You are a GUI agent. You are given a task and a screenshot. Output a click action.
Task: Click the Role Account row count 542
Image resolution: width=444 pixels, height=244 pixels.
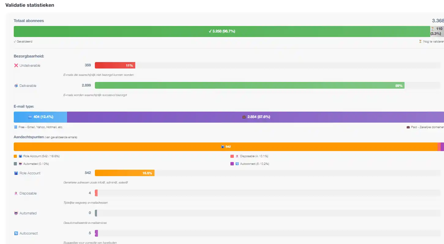[x=88, y=173]
